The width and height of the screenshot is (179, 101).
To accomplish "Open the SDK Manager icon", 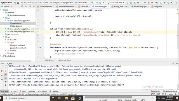I will 171,3.
